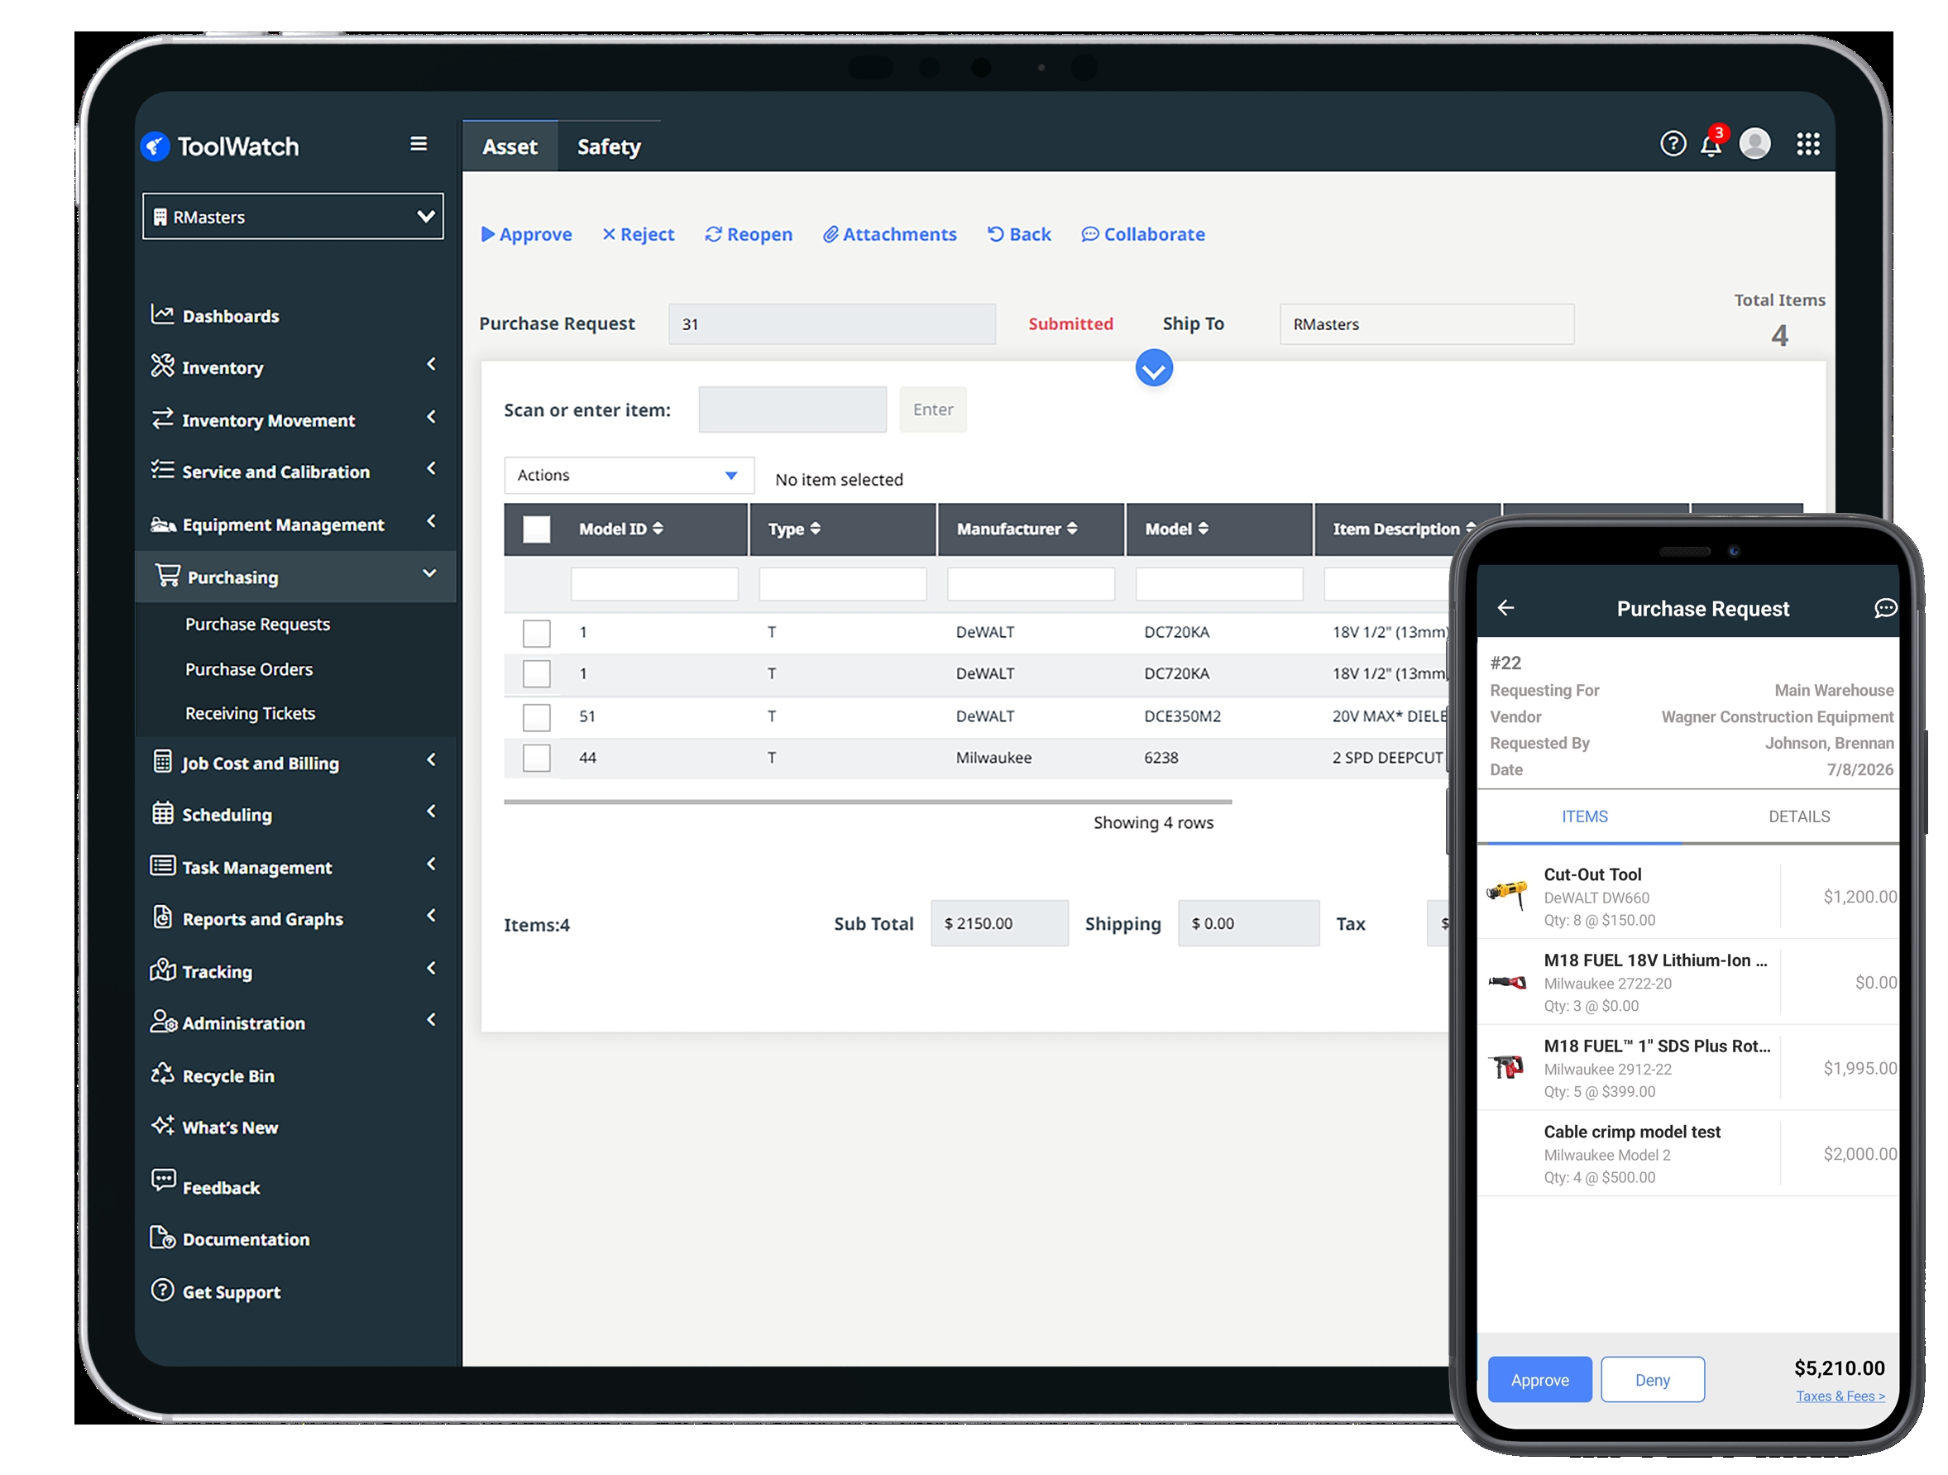Click Reject in the toolbar
The width and height of the screenshot is (1948, 1475).
(639, 234)
